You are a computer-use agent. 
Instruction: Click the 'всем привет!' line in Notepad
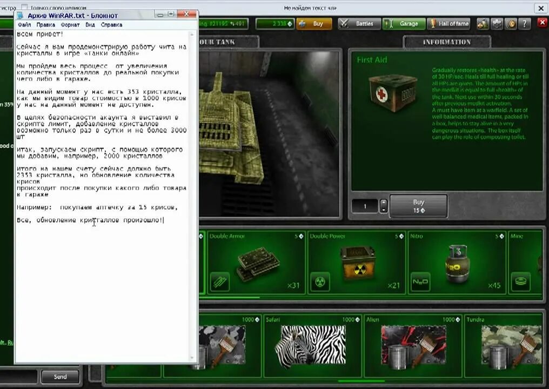39,35
